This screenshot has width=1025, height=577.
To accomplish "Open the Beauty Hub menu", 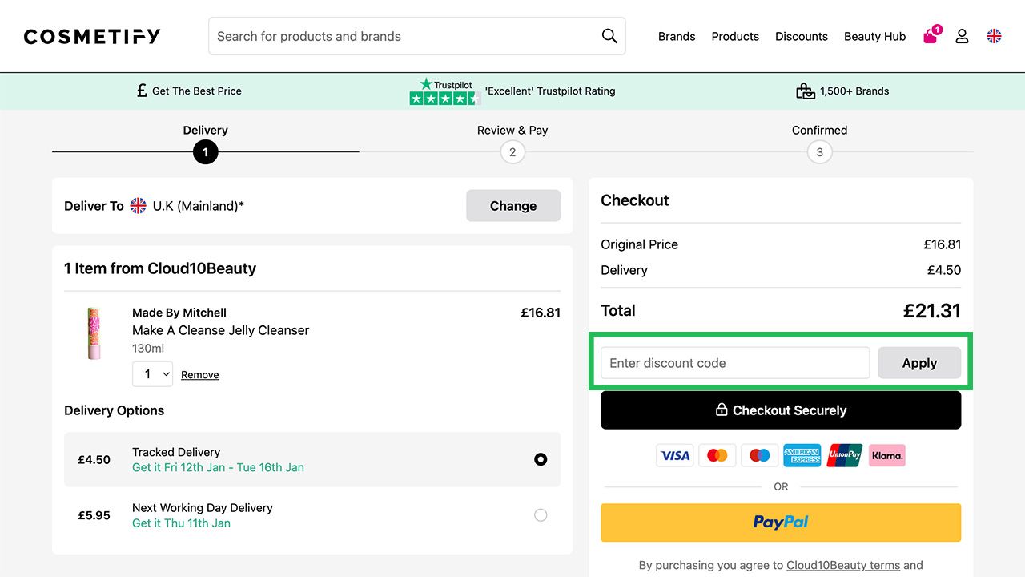I will 874,36.
